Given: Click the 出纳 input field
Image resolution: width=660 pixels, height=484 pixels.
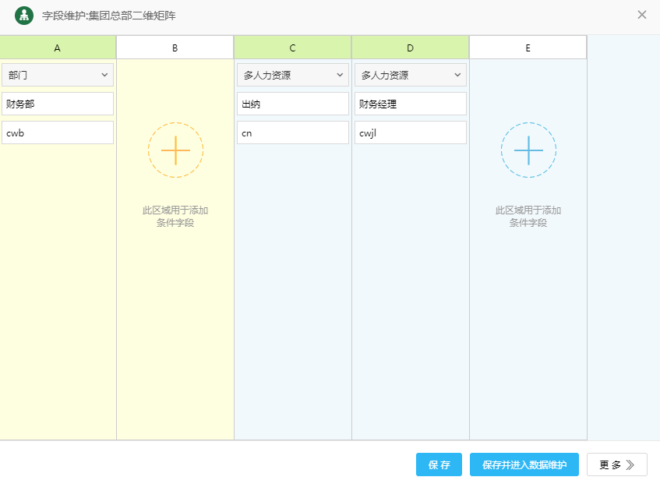Looking at the screenshot, I should click(x=293, y=104).
